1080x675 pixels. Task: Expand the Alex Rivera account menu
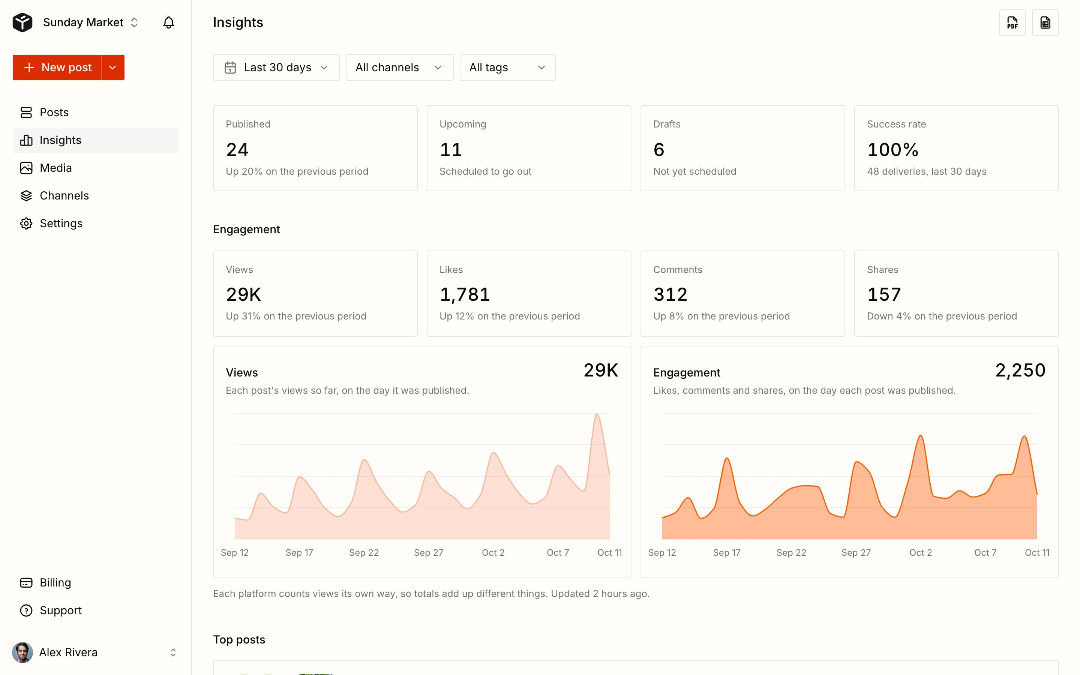tap(96, 652)
